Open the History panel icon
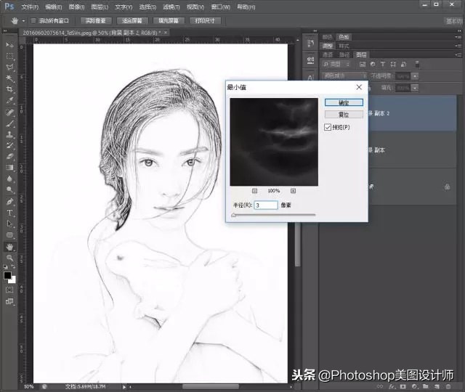 pos(310,44)
